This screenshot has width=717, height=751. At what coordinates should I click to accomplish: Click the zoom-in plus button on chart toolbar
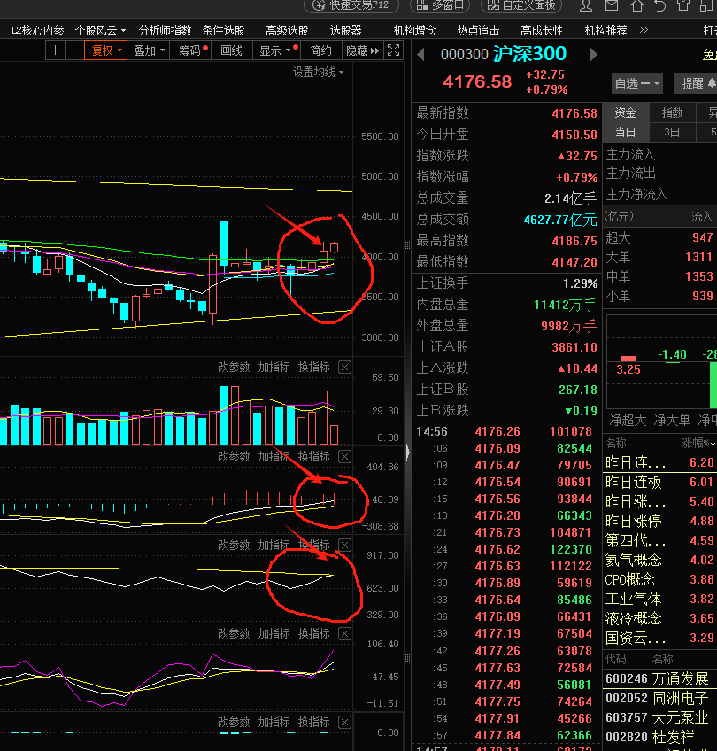pyautogui.click(x=55, y=50)
